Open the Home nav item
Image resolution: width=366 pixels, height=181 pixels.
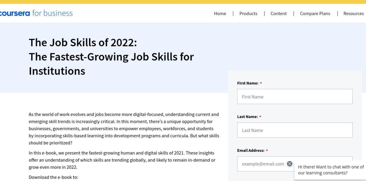[220, 13]
